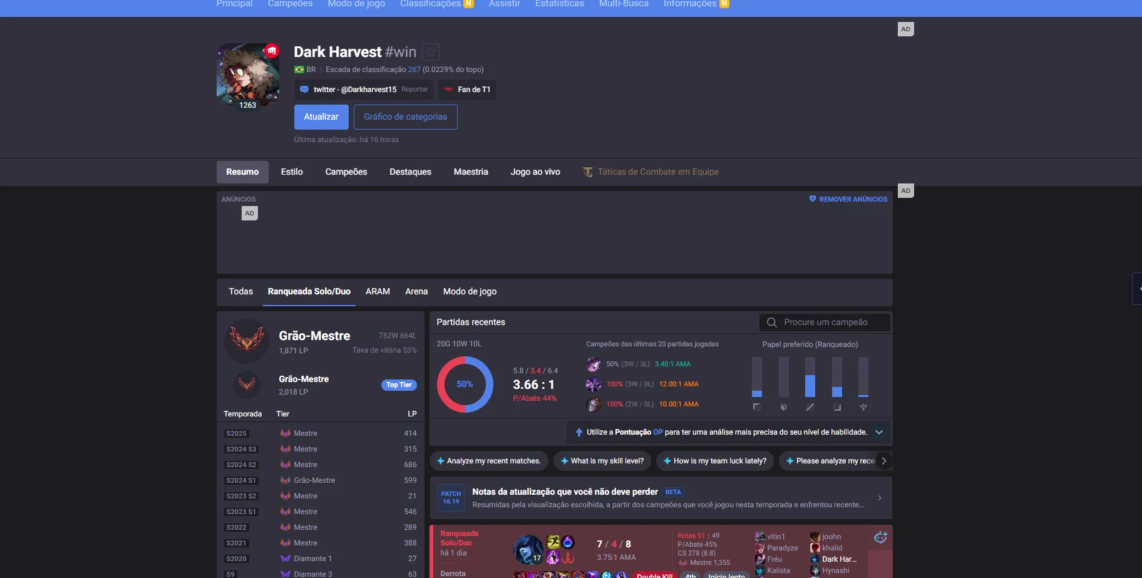Switch to the Estilo tab

(x=292, y=172)
